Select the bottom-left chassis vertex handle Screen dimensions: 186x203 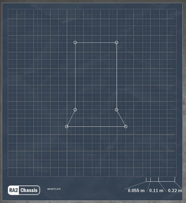pos(67,127)
